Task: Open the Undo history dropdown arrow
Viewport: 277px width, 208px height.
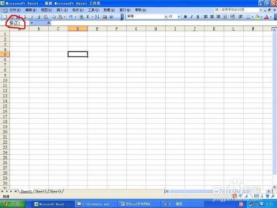Action: tap(75, 17)
